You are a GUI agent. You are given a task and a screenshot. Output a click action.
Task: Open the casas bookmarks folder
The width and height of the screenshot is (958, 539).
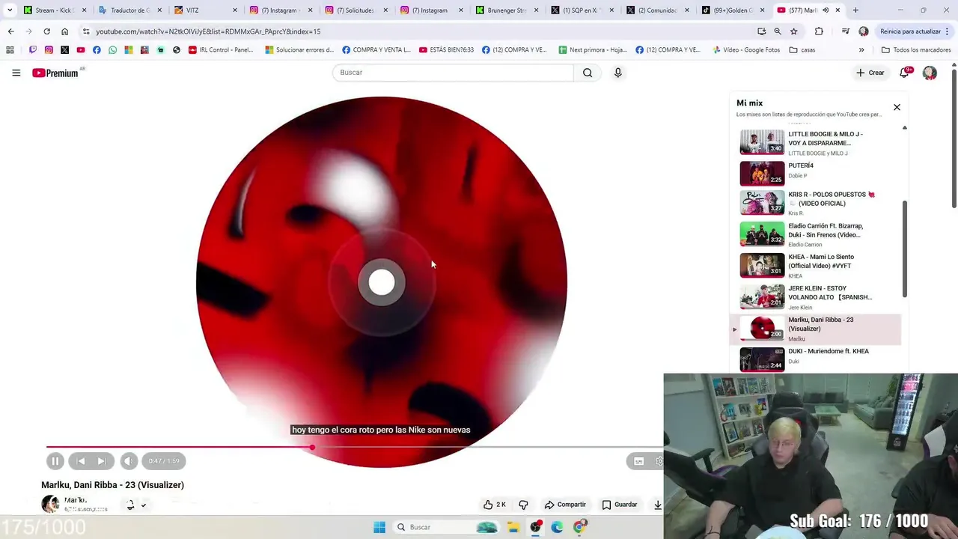pos(802,50)
